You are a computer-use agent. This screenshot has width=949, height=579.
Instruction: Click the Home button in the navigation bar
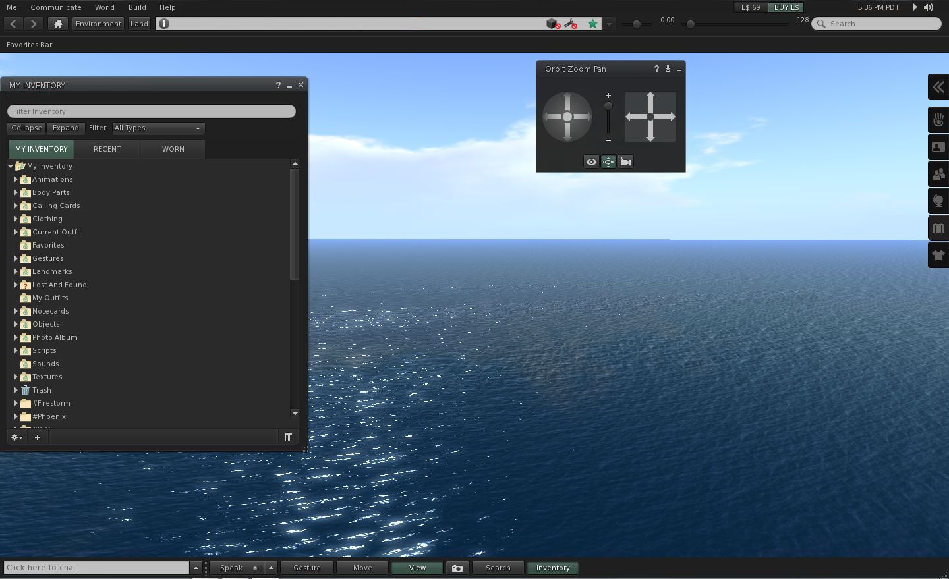click(58, 24)
